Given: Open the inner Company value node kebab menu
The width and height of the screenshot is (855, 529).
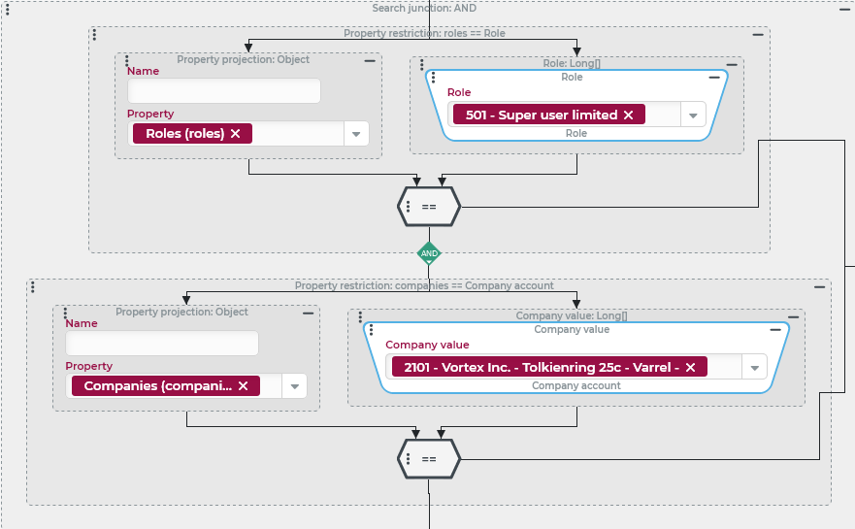Looking at the screenshot, I should click(372, 330).
